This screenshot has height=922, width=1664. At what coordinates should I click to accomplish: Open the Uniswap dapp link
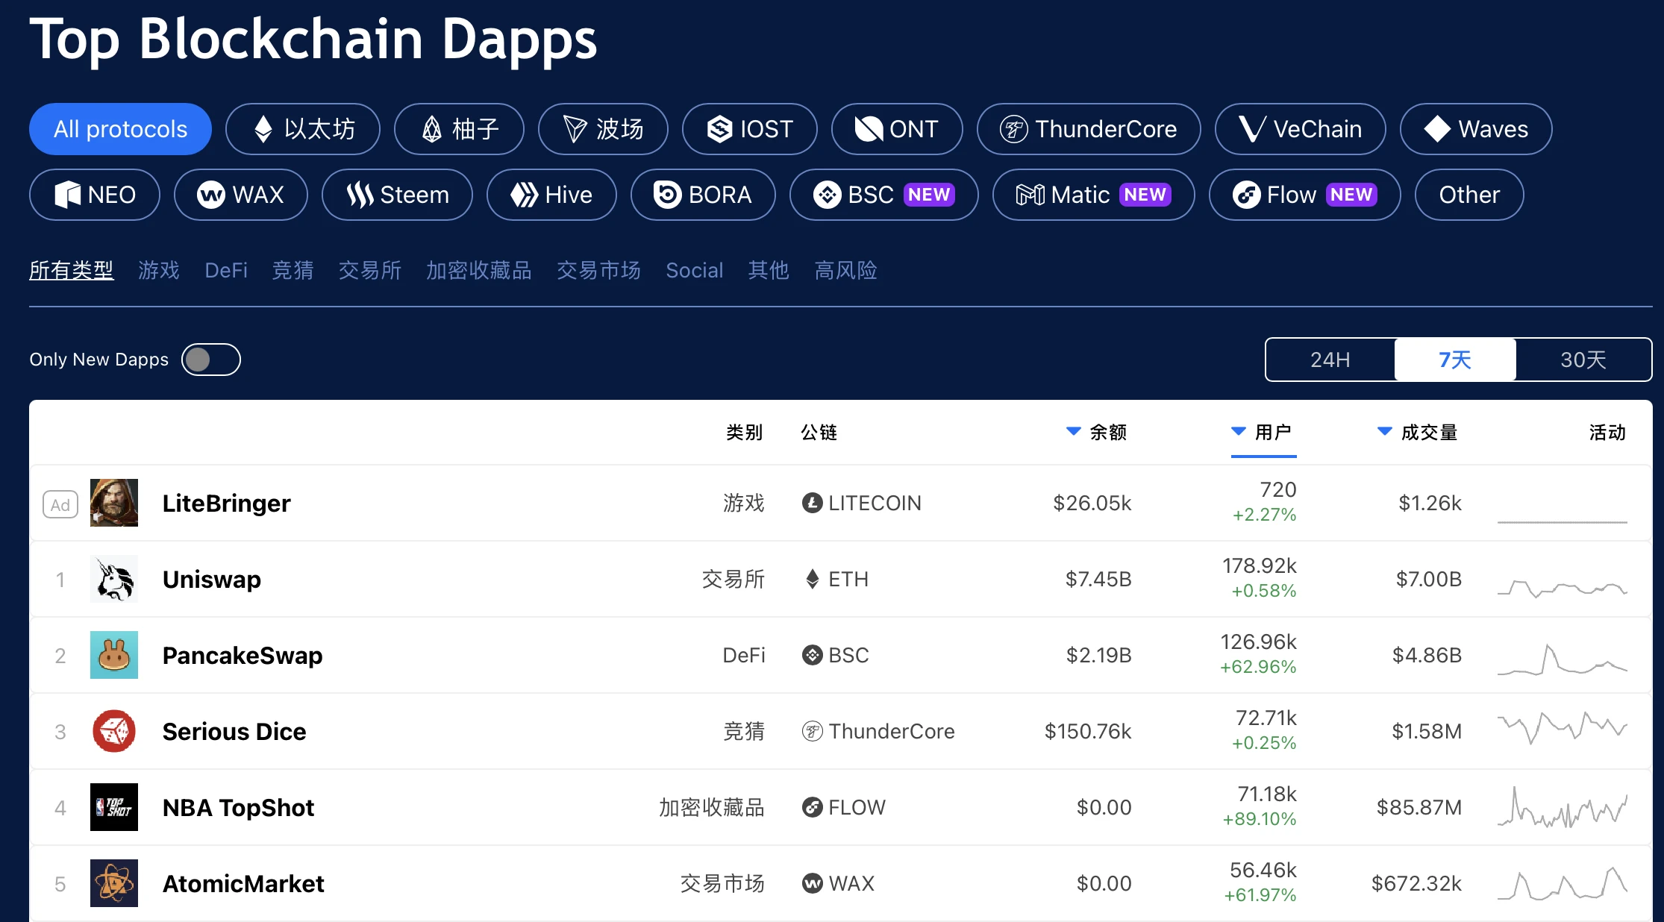click(x=212, y=580)
